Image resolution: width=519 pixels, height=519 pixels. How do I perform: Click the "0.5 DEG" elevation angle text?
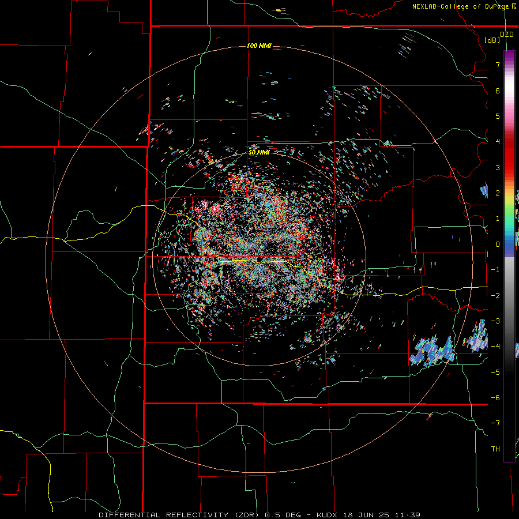pos(283,515)
